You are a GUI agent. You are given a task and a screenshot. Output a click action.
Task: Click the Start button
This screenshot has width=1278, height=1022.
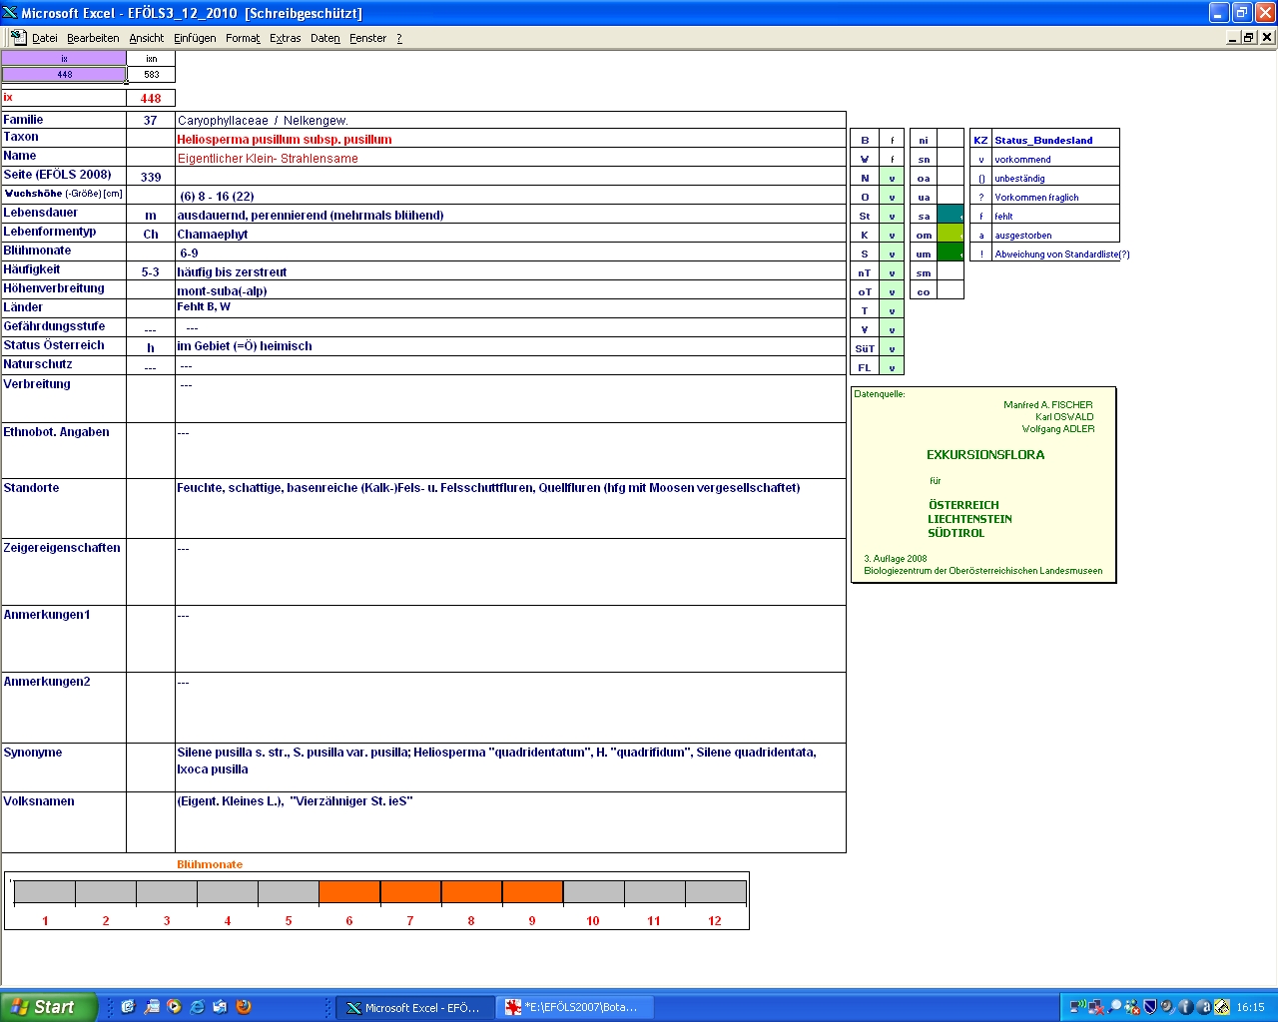(49, 1007)
